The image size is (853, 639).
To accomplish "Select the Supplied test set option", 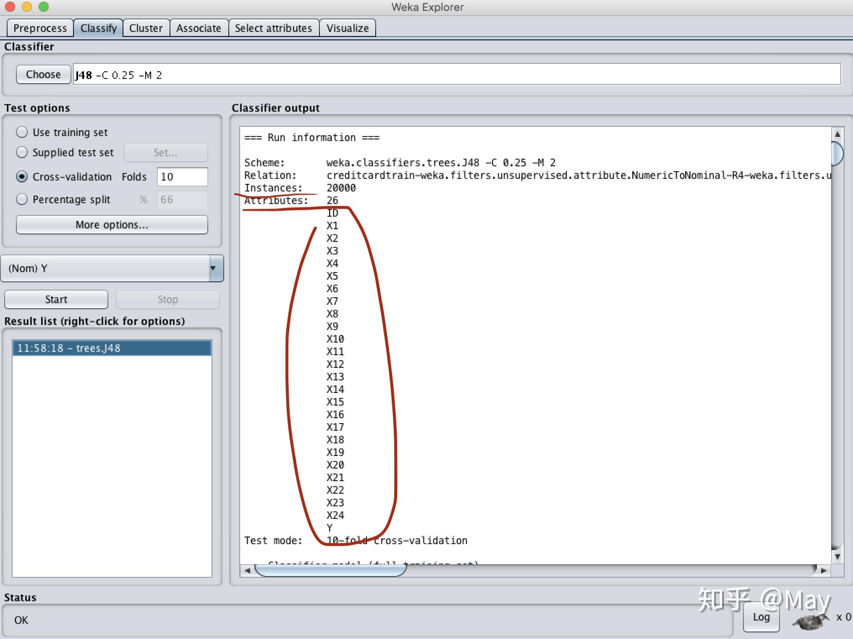I will click(x=22, y=152).
